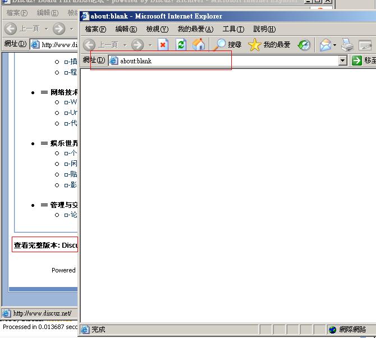This screenshot has width=376, height=338.
Task: Click the IE page icon in address bar
Action: (114, 61)
